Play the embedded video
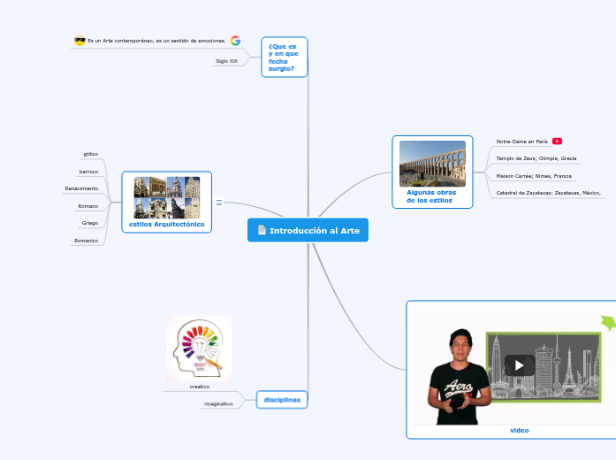The height and width of the screenshot is (460, 616). point(519,364)
